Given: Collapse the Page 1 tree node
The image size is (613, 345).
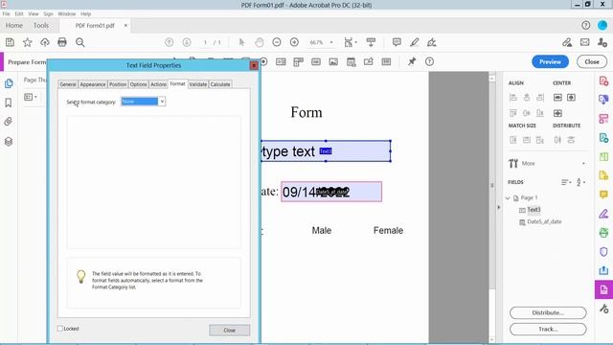Looking at the screenshot, I should point(508,198).
